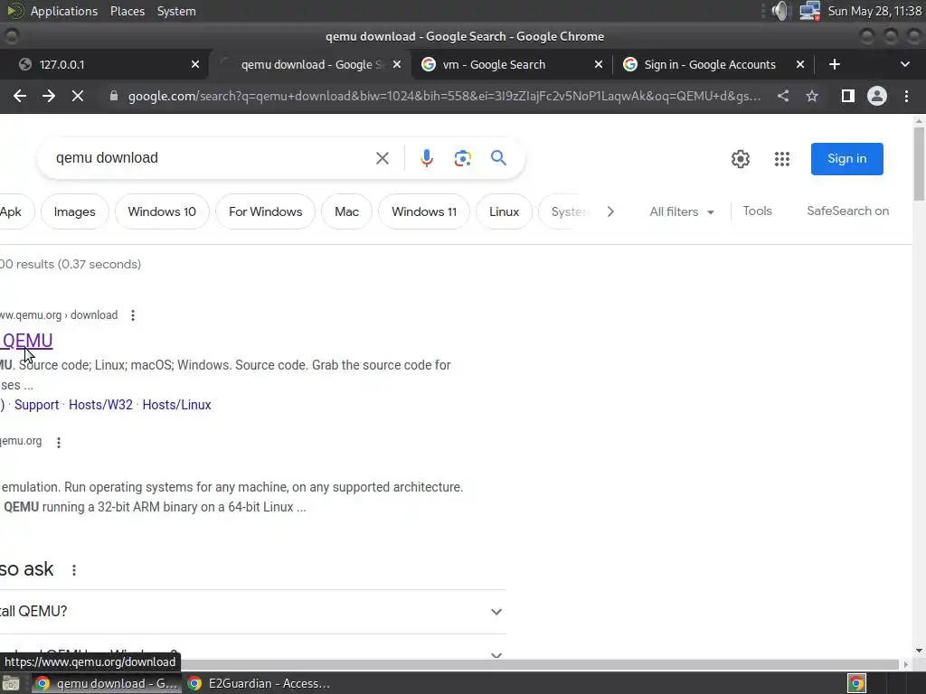Open tab search dropdown arrow
The width and height of the screenshot is (926, 694).
[904, 64]
